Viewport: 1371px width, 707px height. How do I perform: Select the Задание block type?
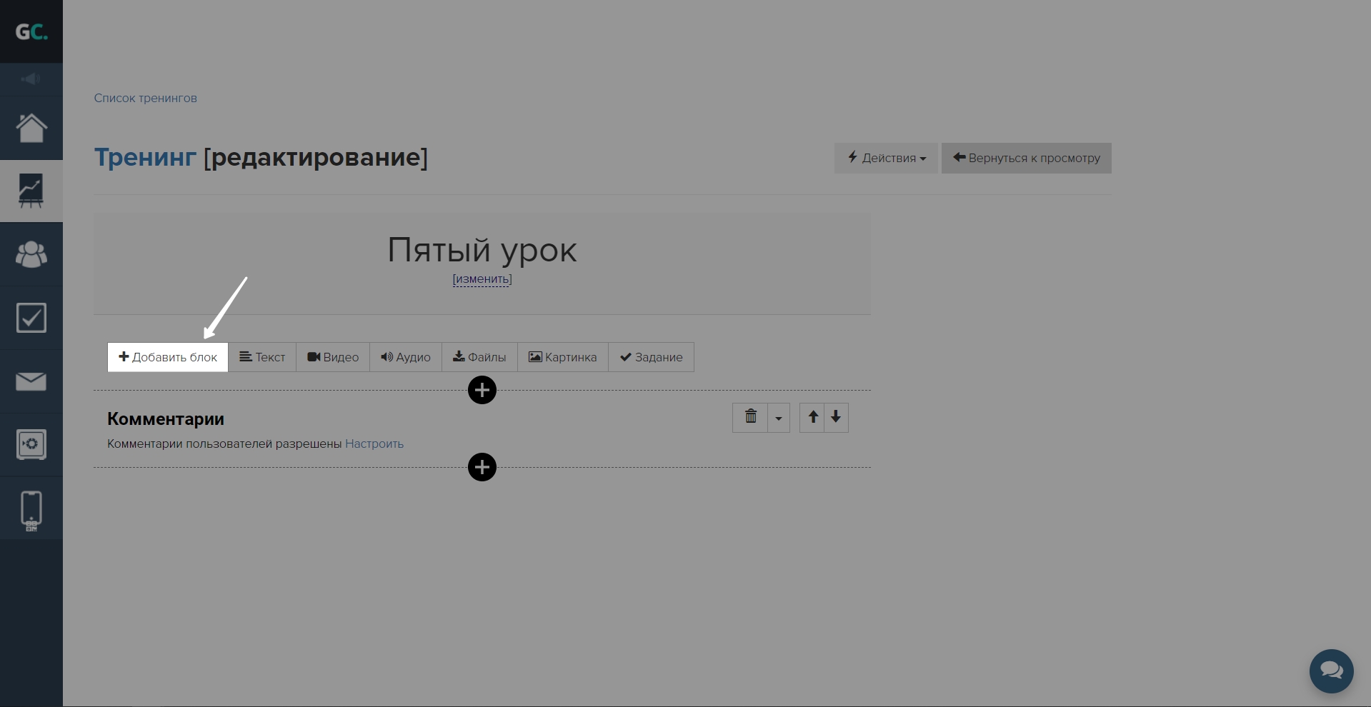(651, 357)
